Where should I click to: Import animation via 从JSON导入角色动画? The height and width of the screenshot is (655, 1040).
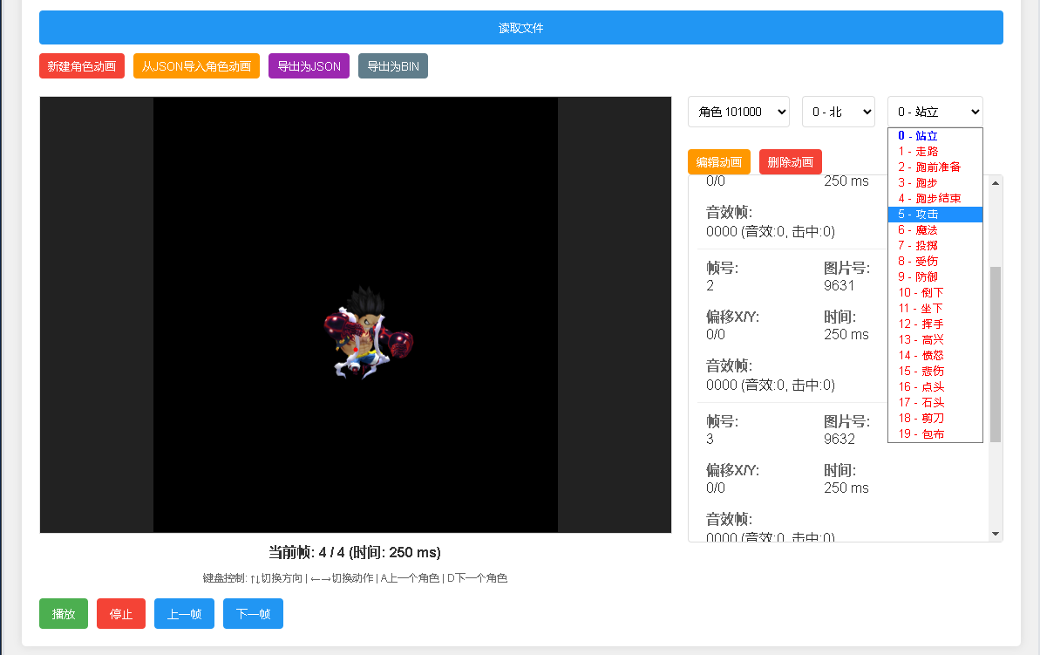[x=196, y=66]
